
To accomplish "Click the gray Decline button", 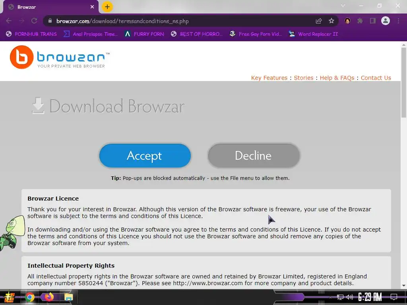I will pos(254,156).
